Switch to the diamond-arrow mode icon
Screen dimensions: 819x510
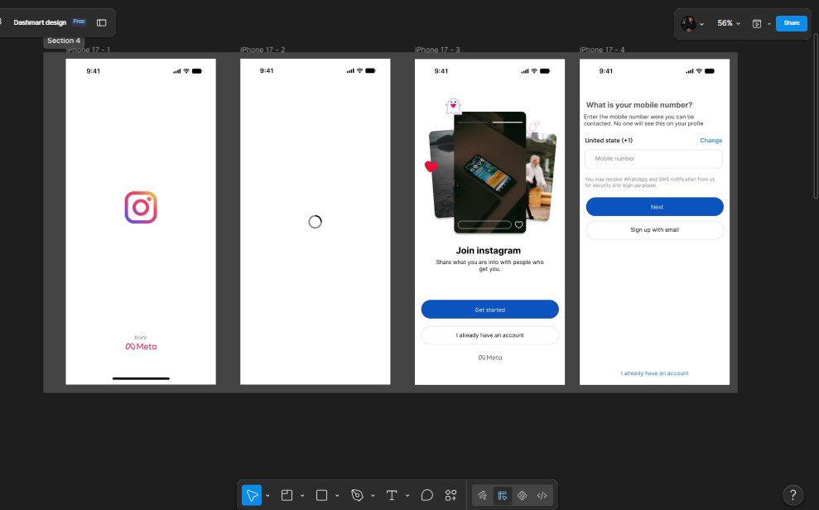click(x=522, y=495)
